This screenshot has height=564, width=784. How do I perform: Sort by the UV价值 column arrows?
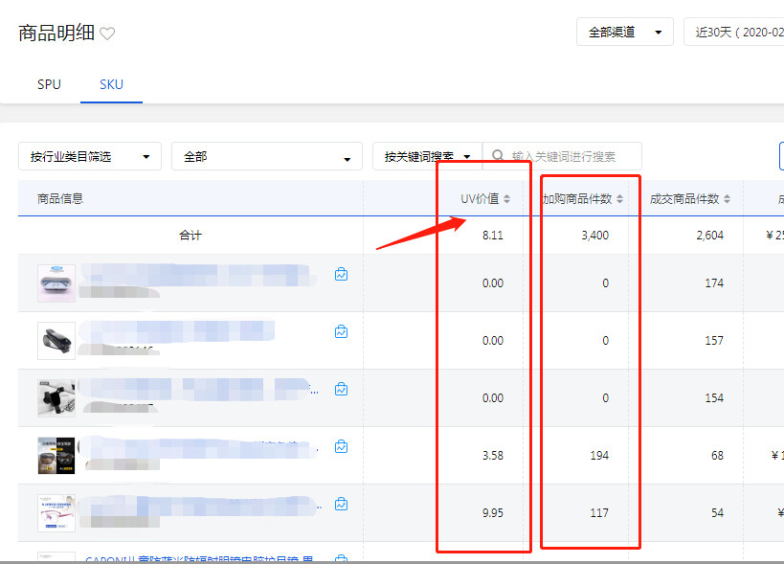click(507, 199)
